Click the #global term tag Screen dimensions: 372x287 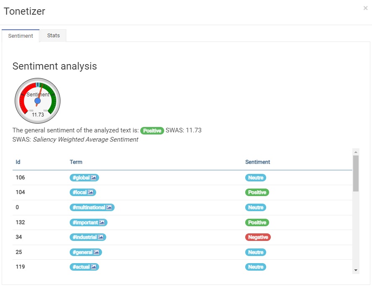84,178
